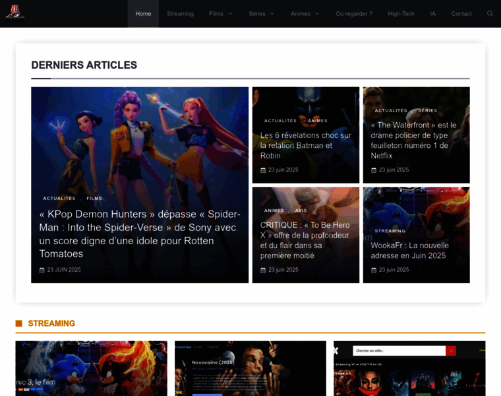Open the To Be Hero X critique article

(305, 240)
